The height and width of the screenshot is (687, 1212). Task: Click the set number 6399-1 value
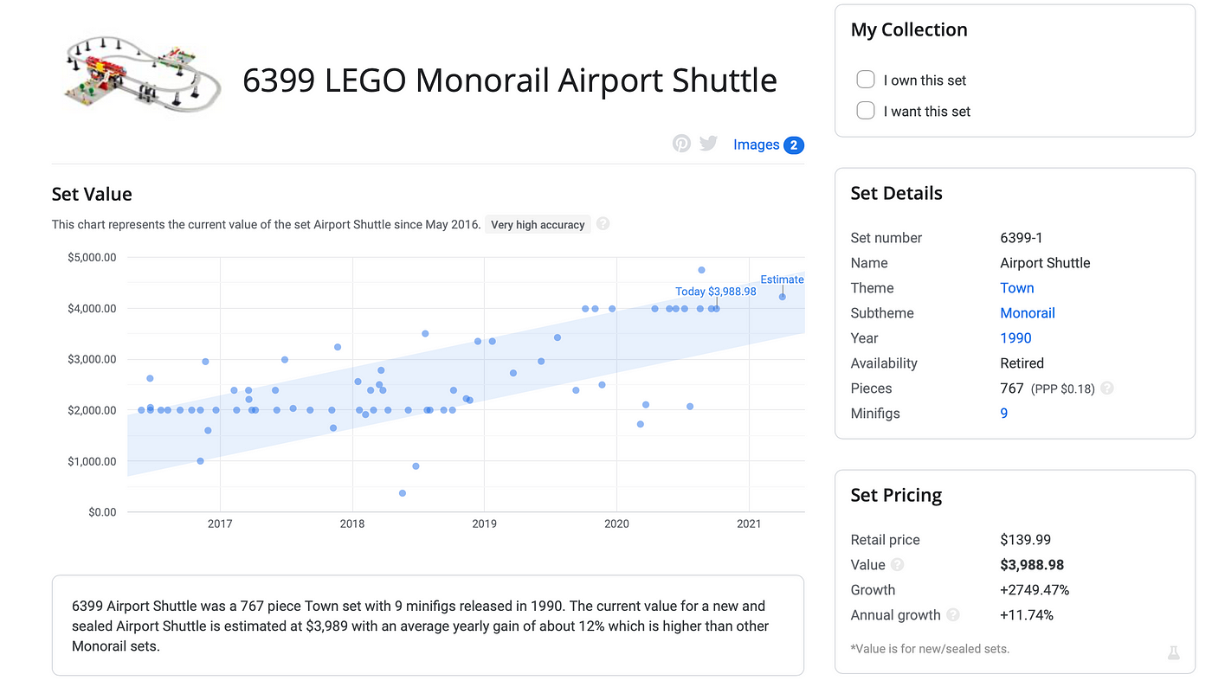(x=1022, y=238)
